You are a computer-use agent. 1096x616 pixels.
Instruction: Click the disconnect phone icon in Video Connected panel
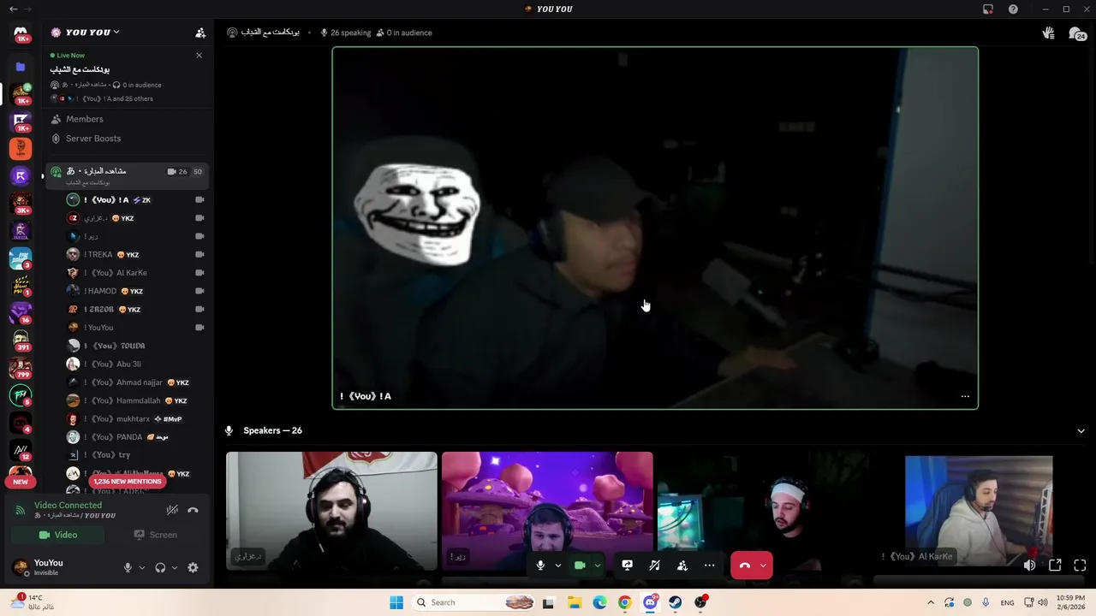point(193,510)
